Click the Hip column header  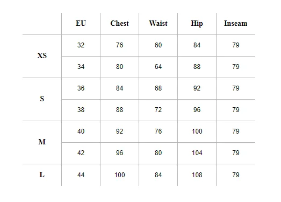[197, 24]
